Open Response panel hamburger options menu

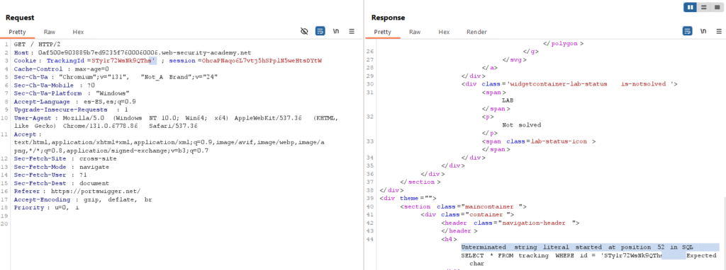coord(719,31)
